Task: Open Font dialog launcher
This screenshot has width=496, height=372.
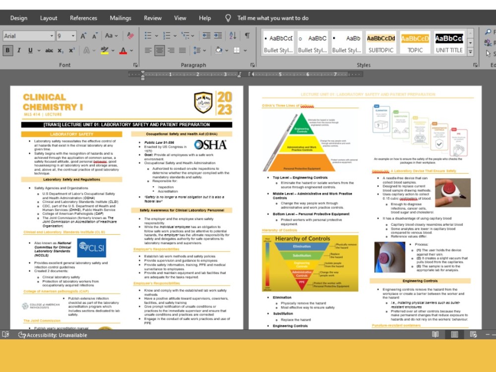Action: click(135, 65)
